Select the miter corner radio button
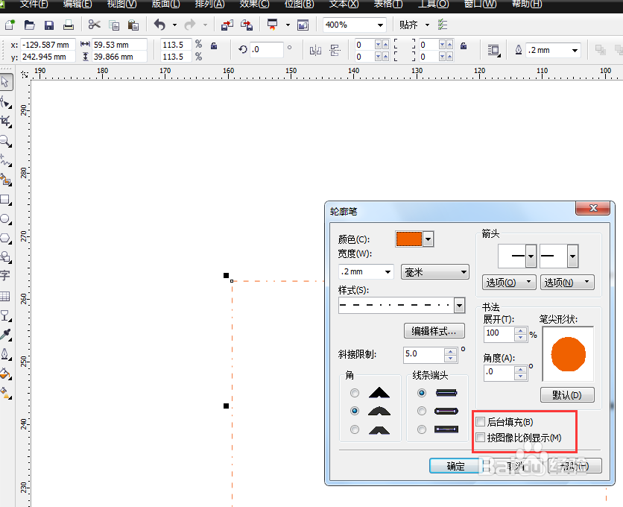The image size is (623, 507). pos(355,393)
